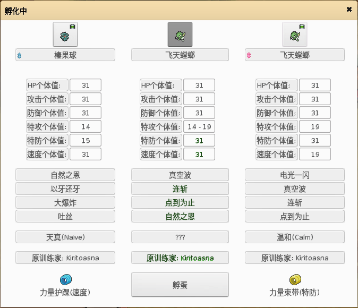The width and height of the screenshot is (358, 308).
Task: Click the egg's 攻击个体值 label
Action: [161, 99]
